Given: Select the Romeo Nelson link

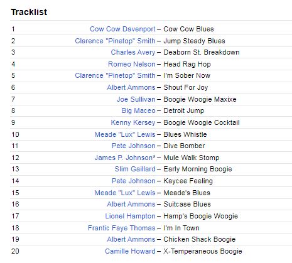Looking at the screenshot, I should point(132,64).
